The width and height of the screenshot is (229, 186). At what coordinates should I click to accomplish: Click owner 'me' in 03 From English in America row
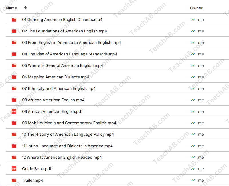201,42
